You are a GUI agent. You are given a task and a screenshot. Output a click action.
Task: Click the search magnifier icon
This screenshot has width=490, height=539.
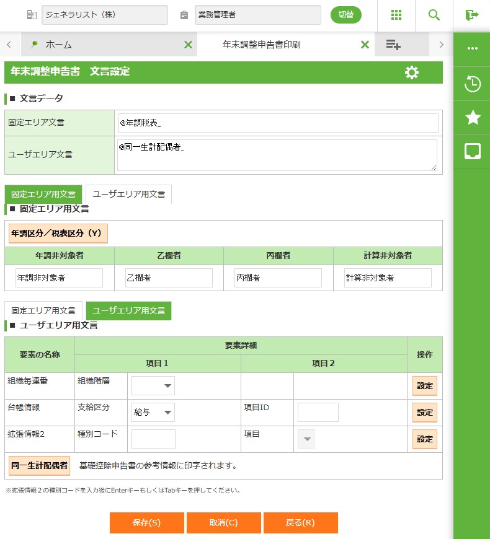coord(434,15)
